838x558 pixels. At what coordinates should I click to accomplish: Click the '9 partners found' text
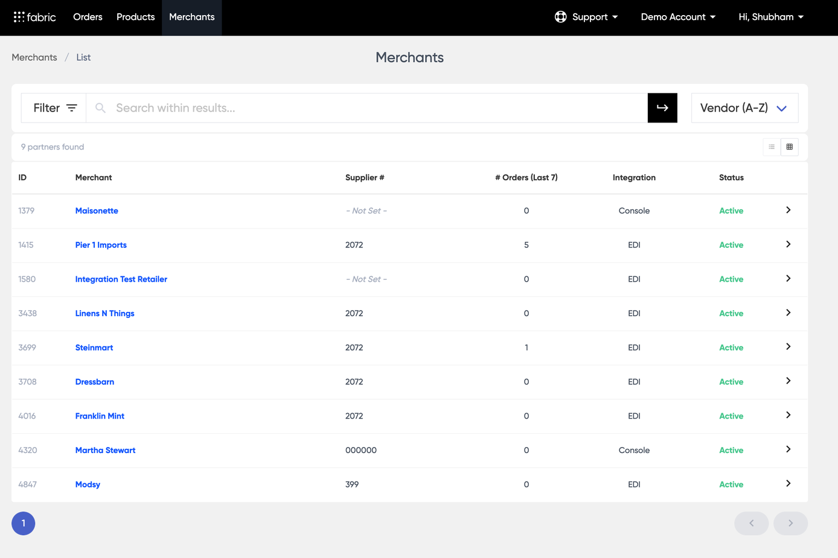point(53,147)
